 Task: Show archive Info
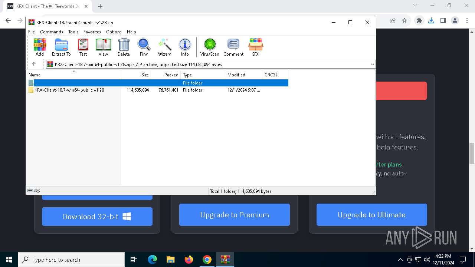tap(185, 47)
